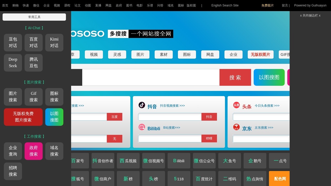Click the JD (京东) red logo icon
The height and width of the screenshot is (186, 331).
coord(236,127)
